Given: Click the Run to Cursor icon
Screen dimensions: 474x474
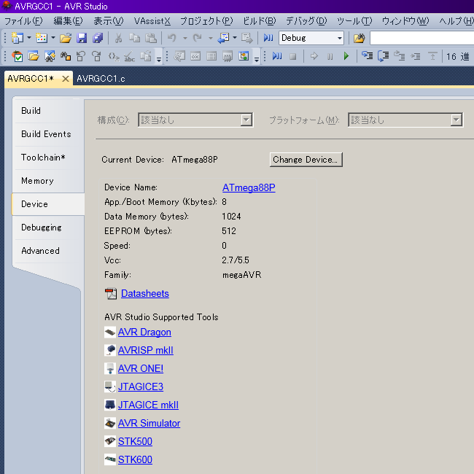Looking at the screenshot, I should click(416, 56).
